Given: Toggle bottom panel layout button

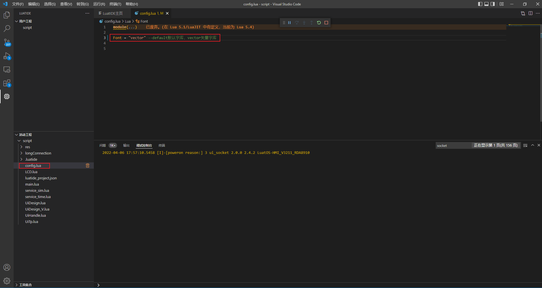Looking at the screenshot, I should click(486, 4).
